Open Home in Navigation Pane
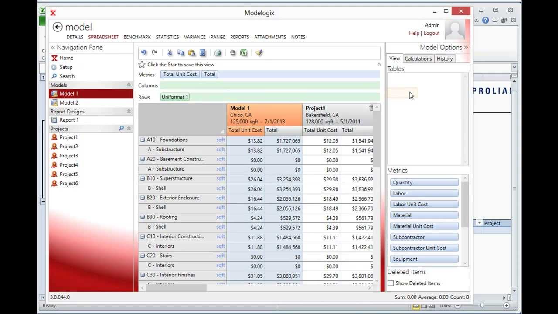The image size is (558, 314). [x=66, y=58]
